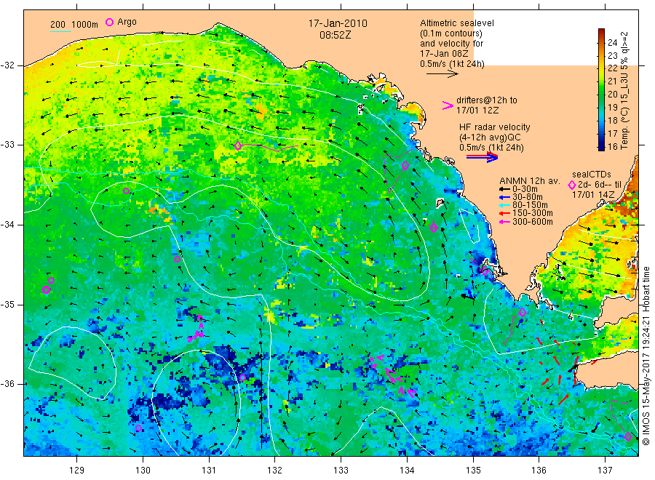This screenshot has height=480, width=655.
Task: Click the '17-Jan 08Z' altimetry time text
Action: click(x=445, y=54)
